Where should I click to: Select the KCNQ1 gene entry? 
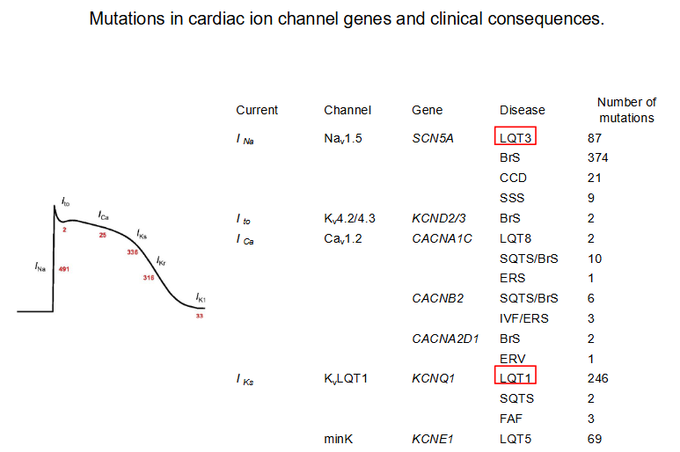[x=433, y=379]
